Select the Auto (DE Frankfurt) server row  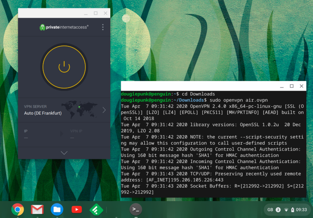click(64, 110)
